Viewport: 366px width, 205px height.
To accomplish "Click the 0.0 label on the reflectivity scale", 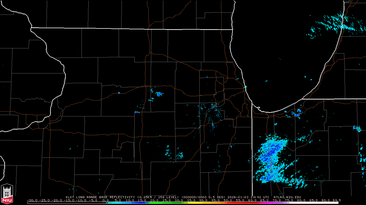I will 106,200.
